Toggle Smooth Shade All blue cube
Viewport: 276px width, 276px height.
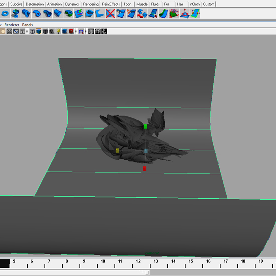pos(39,32)
